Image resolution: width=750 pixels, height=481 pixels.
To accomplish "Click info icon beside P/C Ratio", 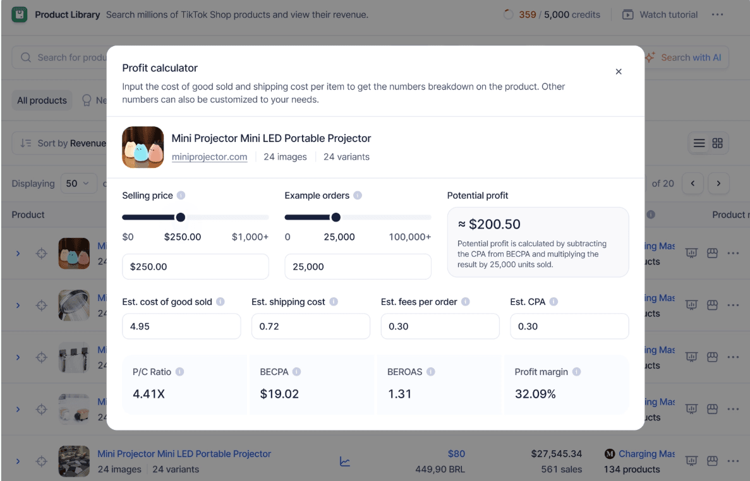I will (179, 372).
